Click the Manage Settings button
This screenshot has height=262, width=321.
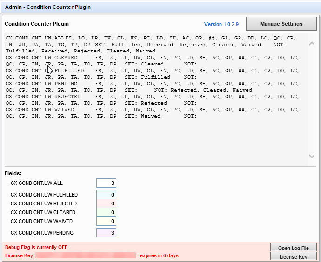[281, 24]
